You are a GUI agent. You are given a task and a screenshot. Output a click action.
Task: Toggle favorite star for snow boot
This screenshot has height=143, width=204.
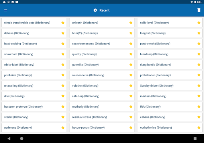point(63,54)
